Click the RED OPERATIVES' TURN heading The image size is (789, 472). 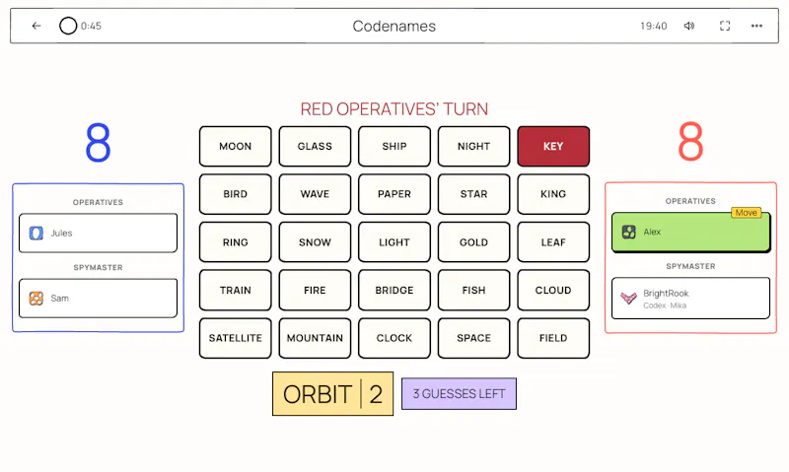394,109
